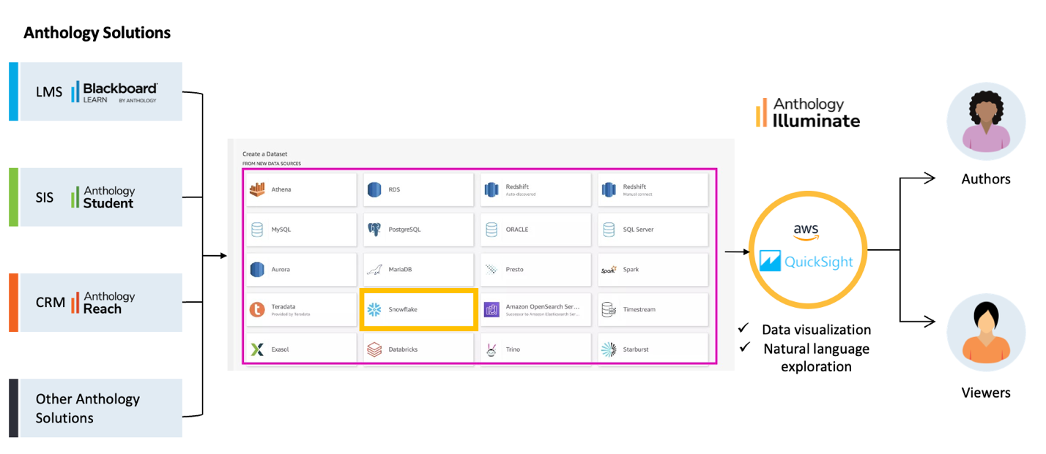Open the CRM Anthology Reach box

[96, 303]
